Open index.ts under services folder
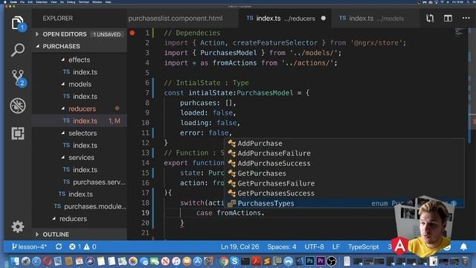476x268 pixels. coord(80,170)
